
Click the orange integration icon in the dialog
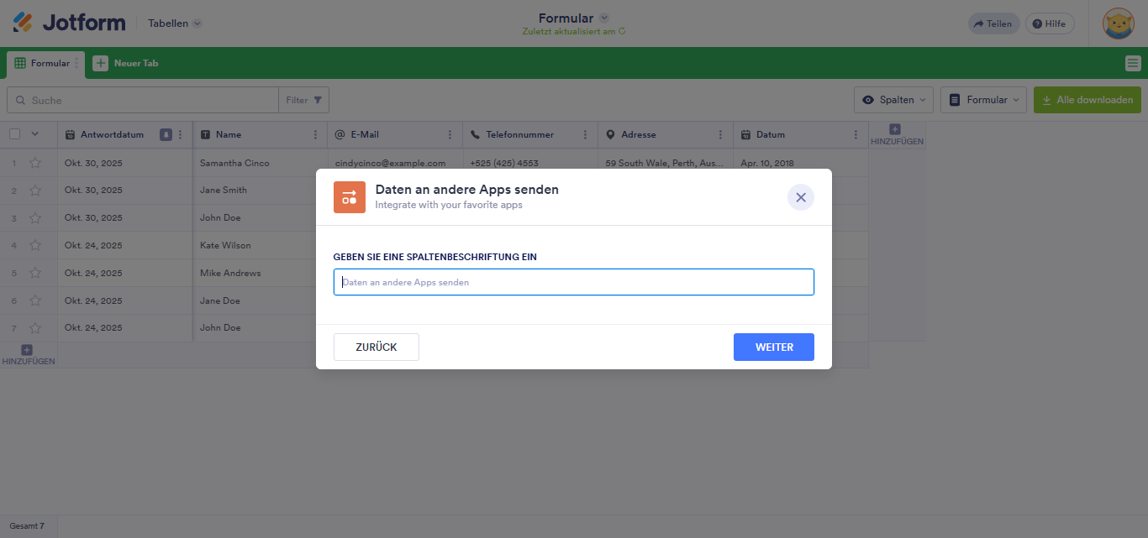(x=350, y=197)
